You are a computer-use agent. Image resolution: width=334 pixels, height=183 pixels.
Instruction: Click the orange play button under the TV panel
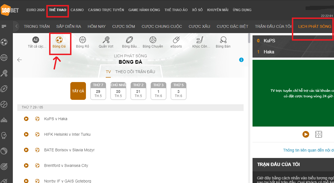click(306, 134)
